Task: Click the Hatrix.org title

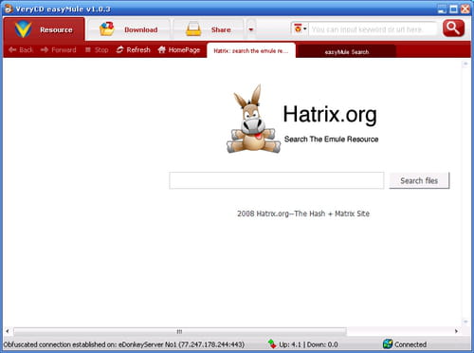Action: click(x=330, y=114)
